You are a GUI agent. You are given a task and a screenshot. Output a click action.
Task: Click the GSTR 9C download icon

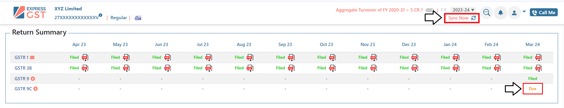[35, 89]
